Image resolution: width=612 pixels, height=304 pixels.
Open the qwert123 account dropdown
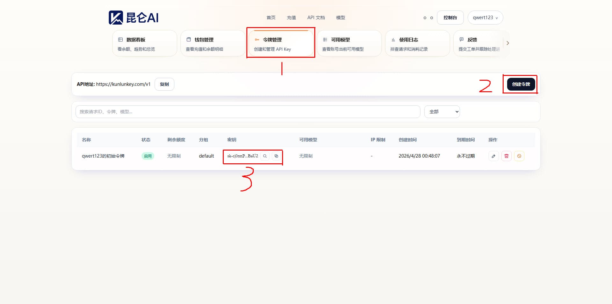[485, 18]
